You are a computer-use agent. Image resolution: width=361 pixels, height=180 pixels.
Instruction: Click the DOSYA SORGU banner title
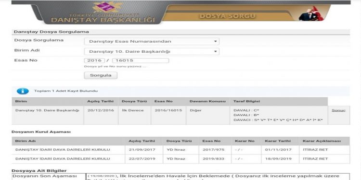(227, 16)
